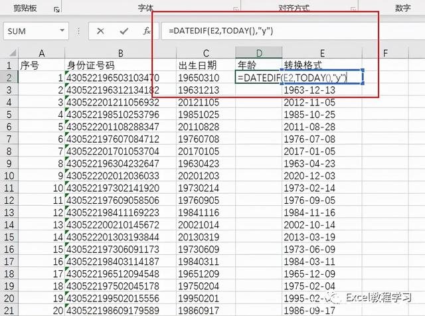The width and height of the screenshot is (425, 316).
Task: Click ID cell 430522202012036033
Action: pyautogui.click(x=121, y=176)
